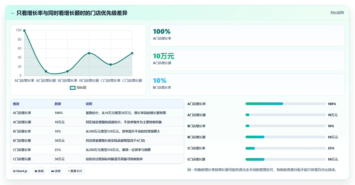Click the C门店增长额 progress bar
Viewport: 355px width, 185px height.
pos(286,159)
